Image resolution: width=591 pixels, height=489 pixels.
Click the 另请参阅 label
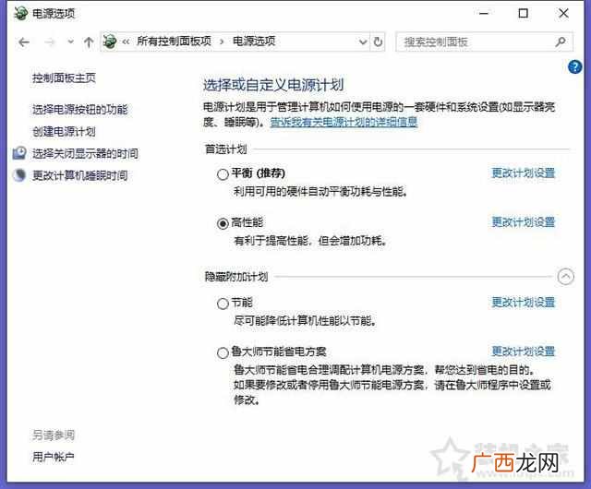54,435
